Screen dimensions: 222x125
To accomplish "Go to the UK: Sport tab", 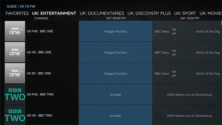I will point(185,13).
